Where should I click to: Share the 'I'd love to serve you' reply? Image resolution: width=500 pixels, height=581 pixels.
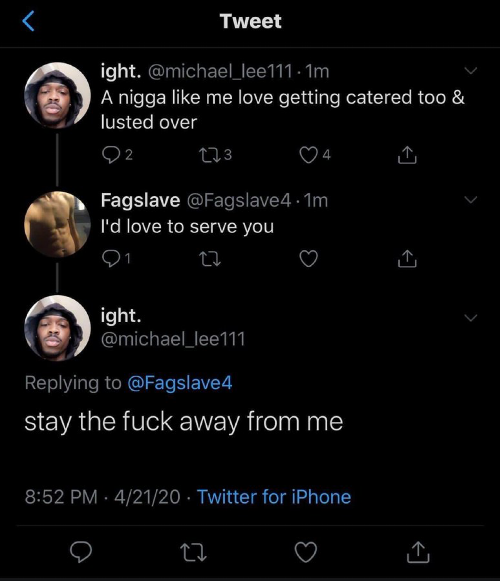pos(407,259)
